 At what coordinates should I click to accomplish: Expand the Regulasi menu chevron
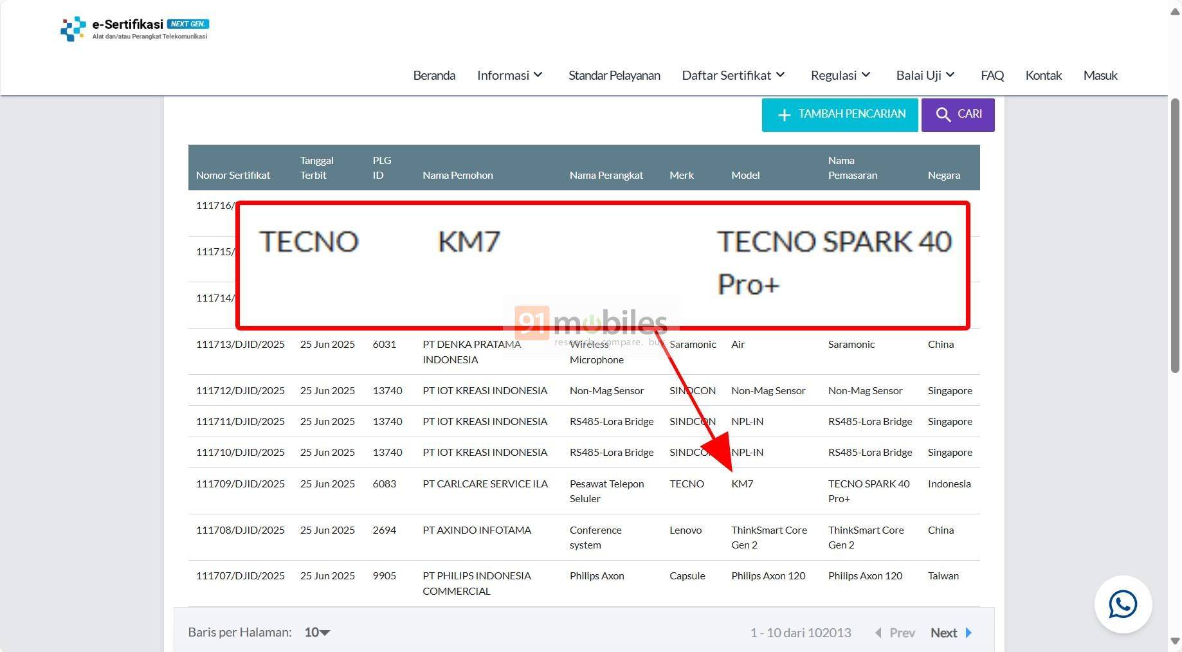[x=866, y=75]
